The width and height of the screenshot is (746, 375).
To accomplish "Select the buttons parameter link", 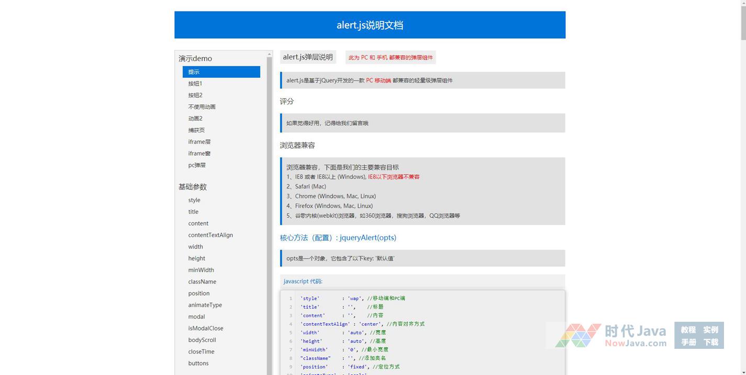I will (198, 364).
